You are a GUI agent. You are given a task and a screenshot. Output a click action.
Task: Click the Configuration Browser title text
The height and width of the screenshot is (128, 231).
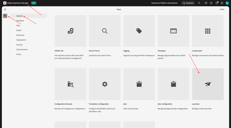coord(63,104)
